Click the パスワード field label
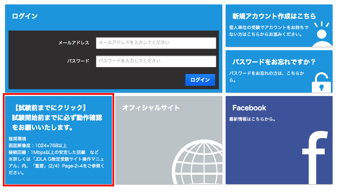The height and width of the screenshot is (192, 338). pos(78,61)
